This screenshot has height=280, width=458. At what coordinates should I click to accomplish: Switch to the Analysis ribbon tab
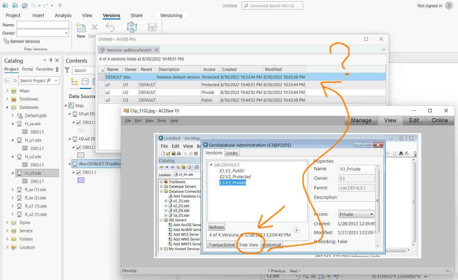63,15
